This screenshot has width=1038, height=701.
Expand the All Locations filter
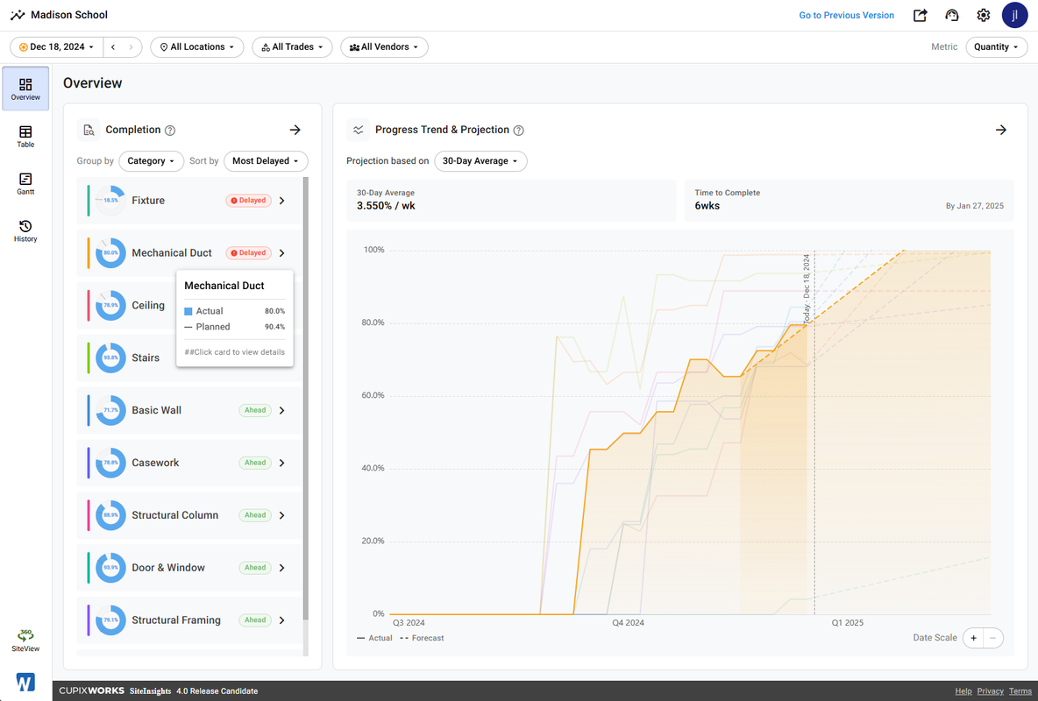point(197,47)
